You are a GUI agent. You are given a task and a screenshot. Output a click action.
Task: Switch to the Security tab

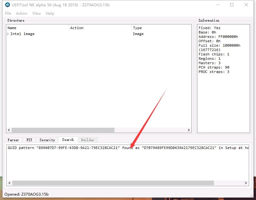(47, 140)
